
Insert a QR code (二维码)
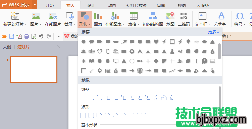point(184,19)
